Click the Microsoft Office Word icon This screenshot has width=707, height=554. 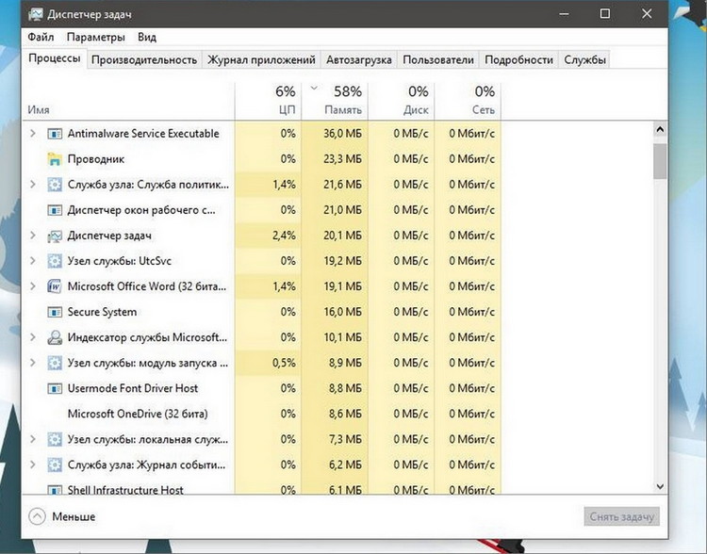click(x=55, y=286)
